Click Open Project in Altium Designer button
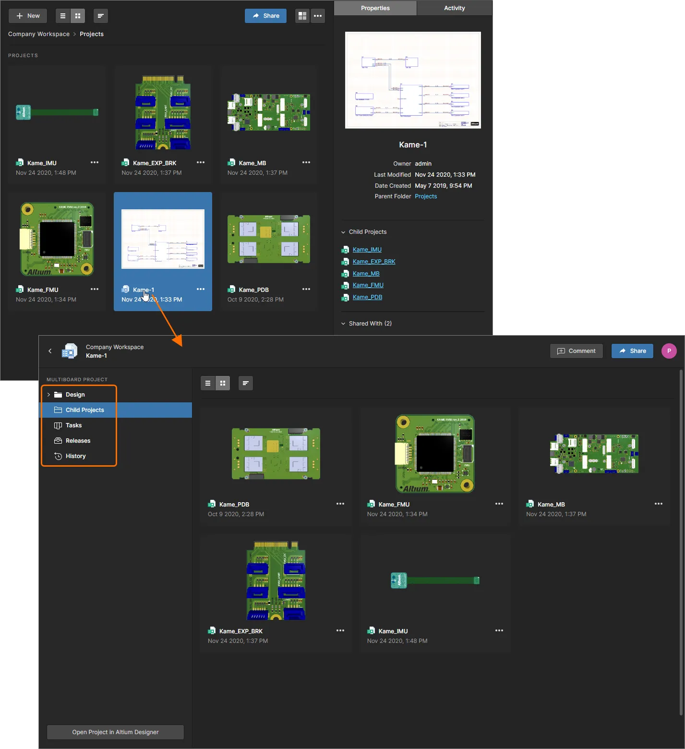 (x=115, y=732)
